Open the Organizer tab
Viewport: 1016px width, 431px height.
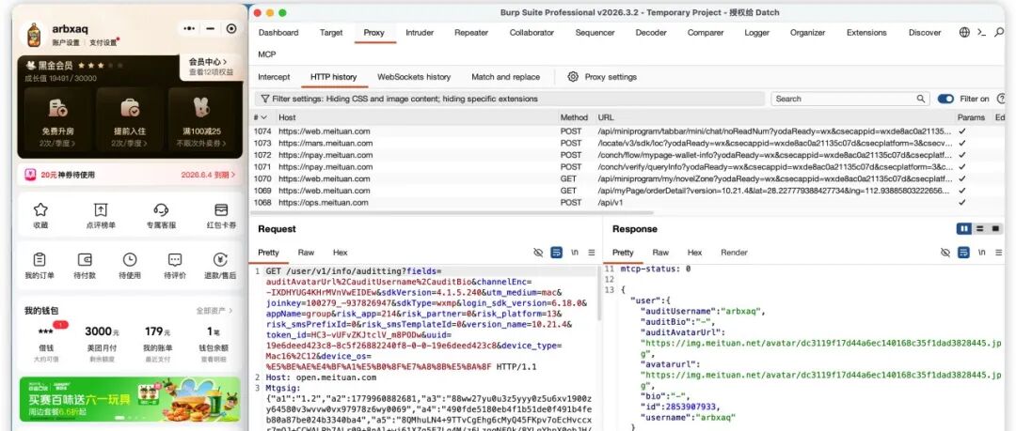click(x=807, y=32)
